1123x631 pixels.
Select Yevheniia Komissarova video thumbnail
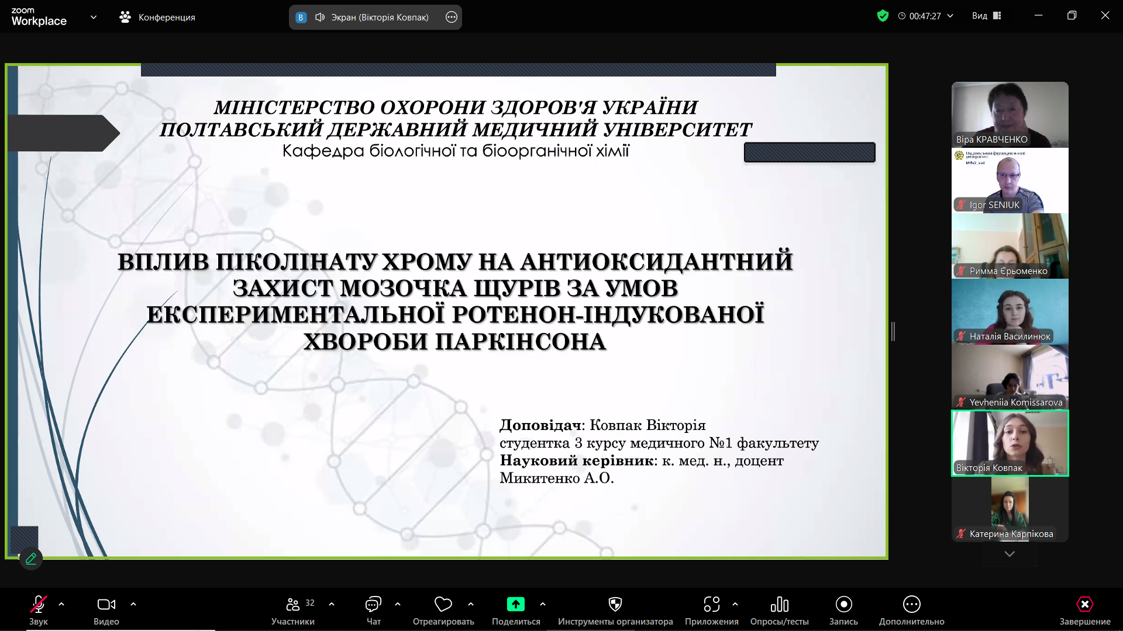click(x=1010, y=377)
